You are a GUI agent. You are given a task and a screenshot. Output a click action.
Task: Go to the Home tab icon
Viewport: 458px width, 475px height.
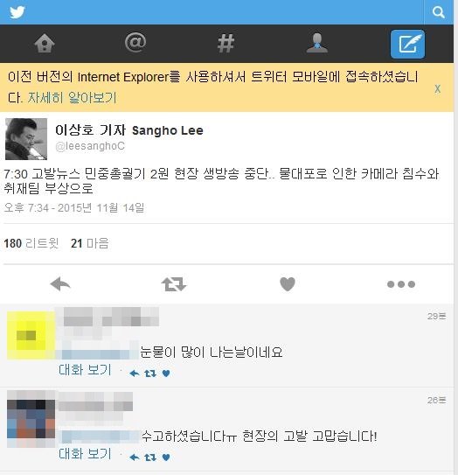45,44
